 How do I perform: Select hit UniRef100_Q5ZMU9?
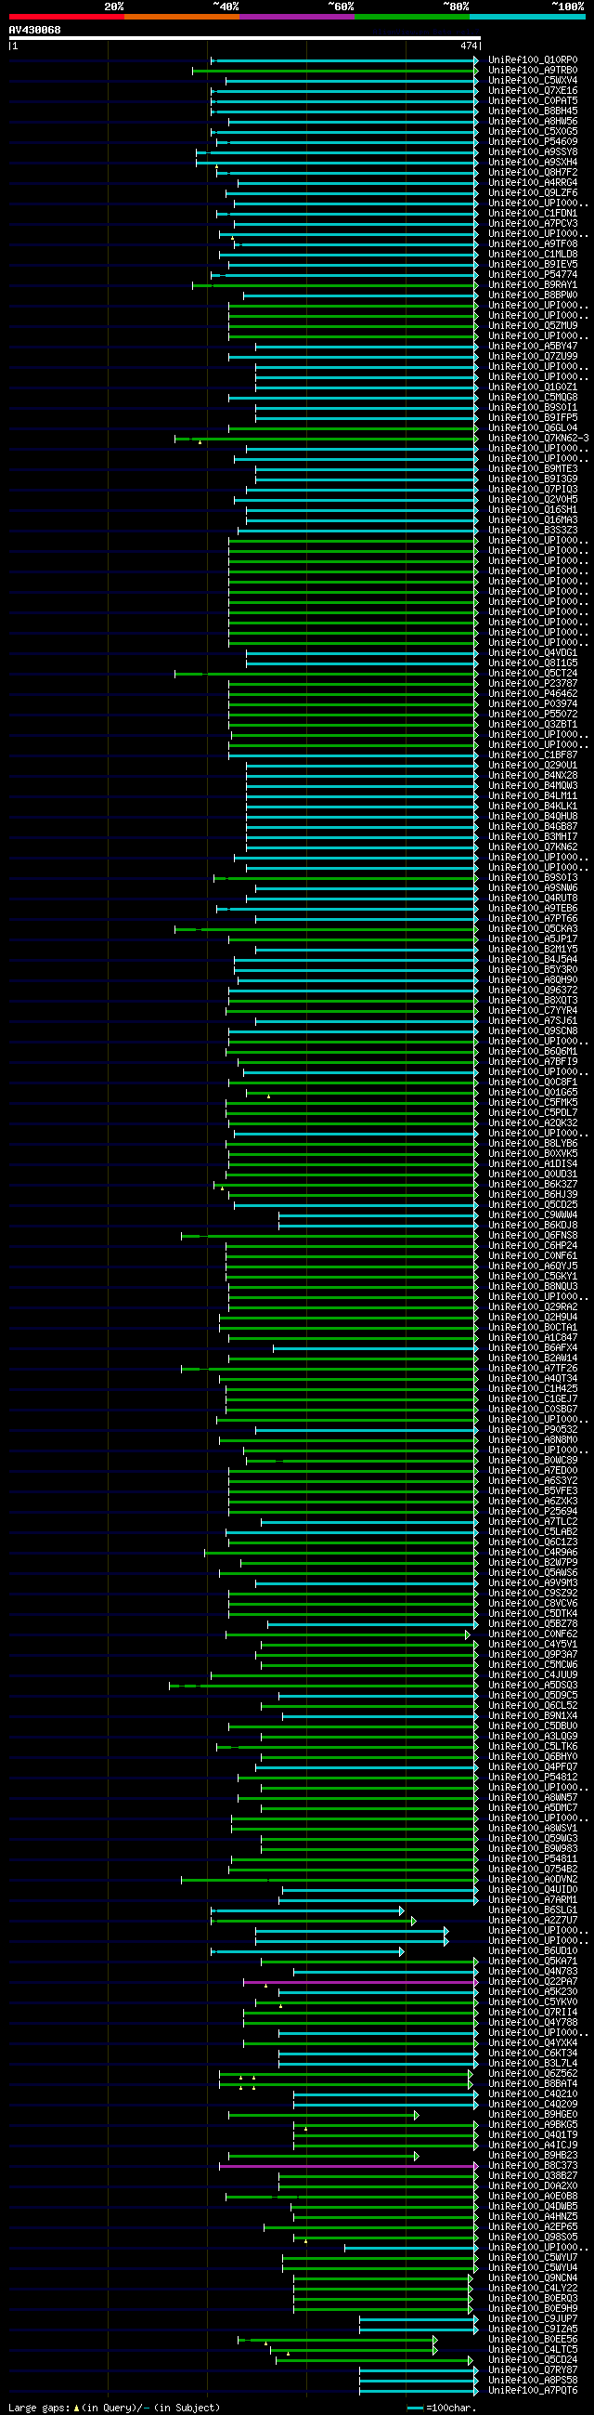[x=533, y=326]
